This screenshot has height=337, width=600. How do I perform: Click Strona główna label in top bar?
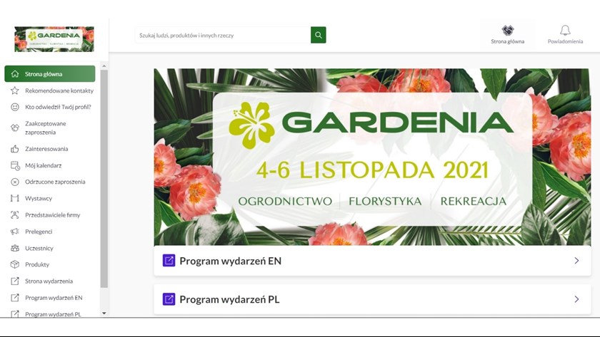point(508,41)
